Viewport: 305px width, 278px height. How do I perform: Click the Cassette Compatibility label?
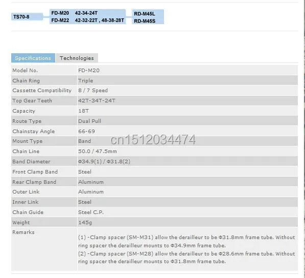click(42, 91)
